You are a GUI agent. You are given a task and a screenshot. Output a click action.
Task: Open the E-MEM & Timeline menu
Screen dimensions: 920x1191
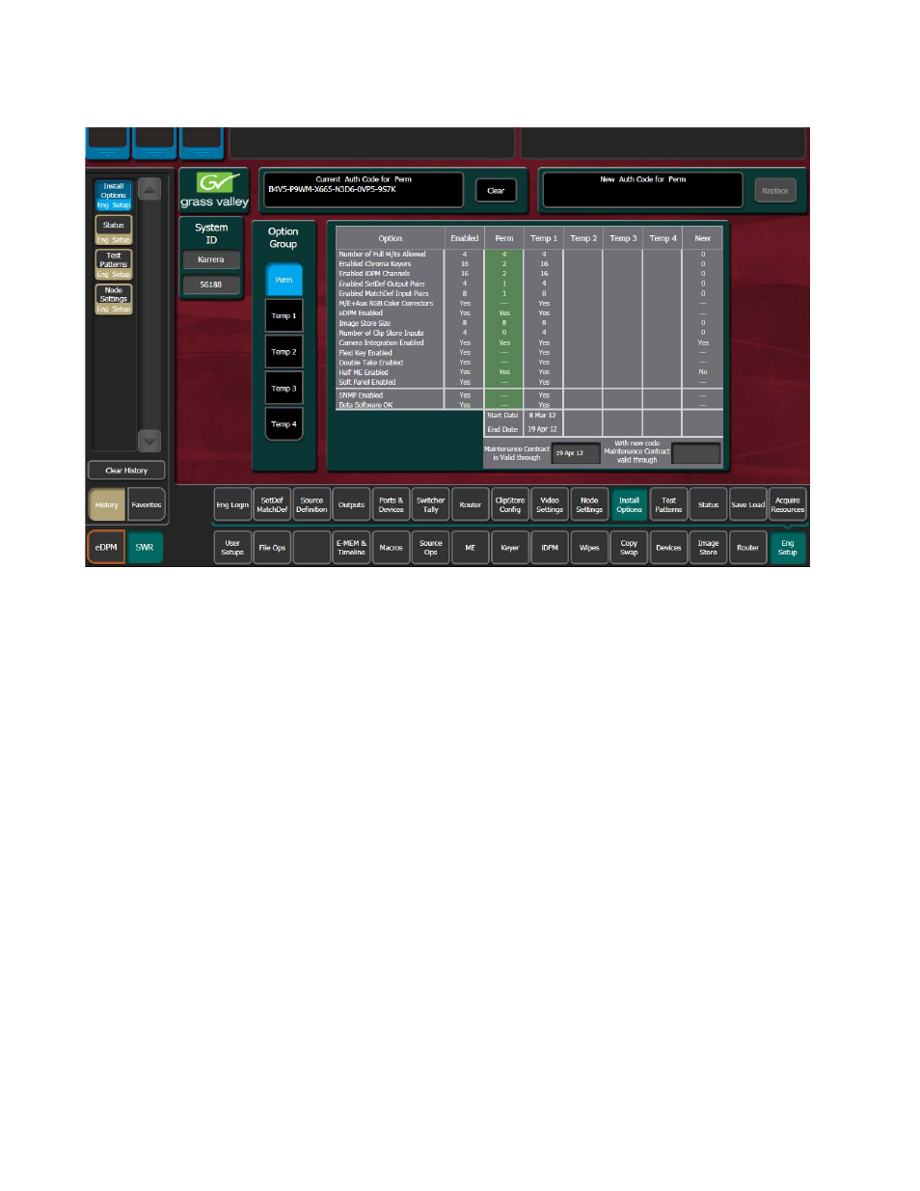tap(351, 547)
